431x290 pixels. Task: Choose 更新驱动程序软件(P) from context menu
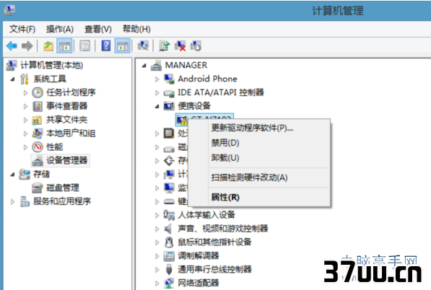coord(252,128)
